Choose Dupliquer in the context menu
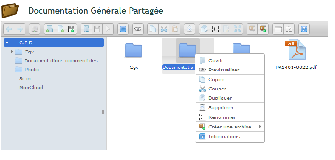Image resolution: width=335 pixels, height=160 pixels. point(230,98)
